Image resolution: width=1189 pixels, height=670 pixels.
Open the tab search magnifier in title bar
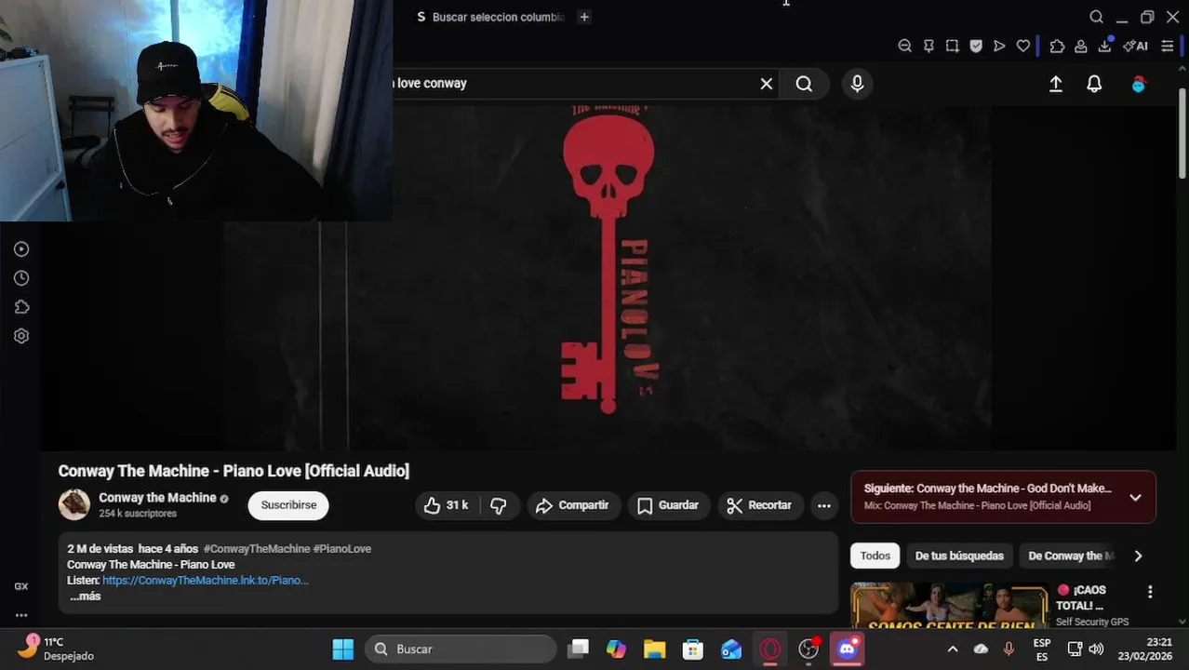(1096, 17)
